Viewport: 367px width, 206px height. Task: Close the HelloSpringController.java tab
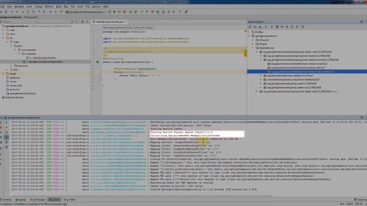(x=126, y=22)
